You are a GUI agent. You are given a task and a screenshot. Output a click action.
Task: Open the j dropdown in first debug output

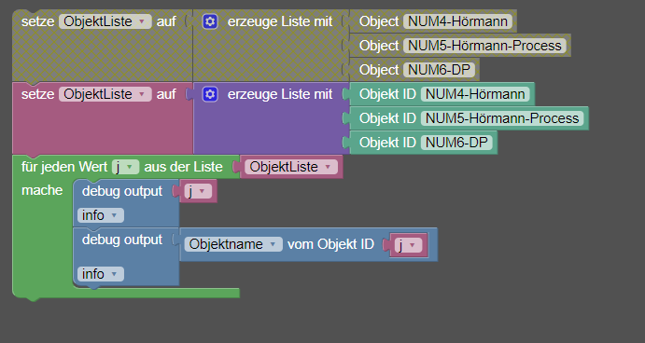pos(198,191)
